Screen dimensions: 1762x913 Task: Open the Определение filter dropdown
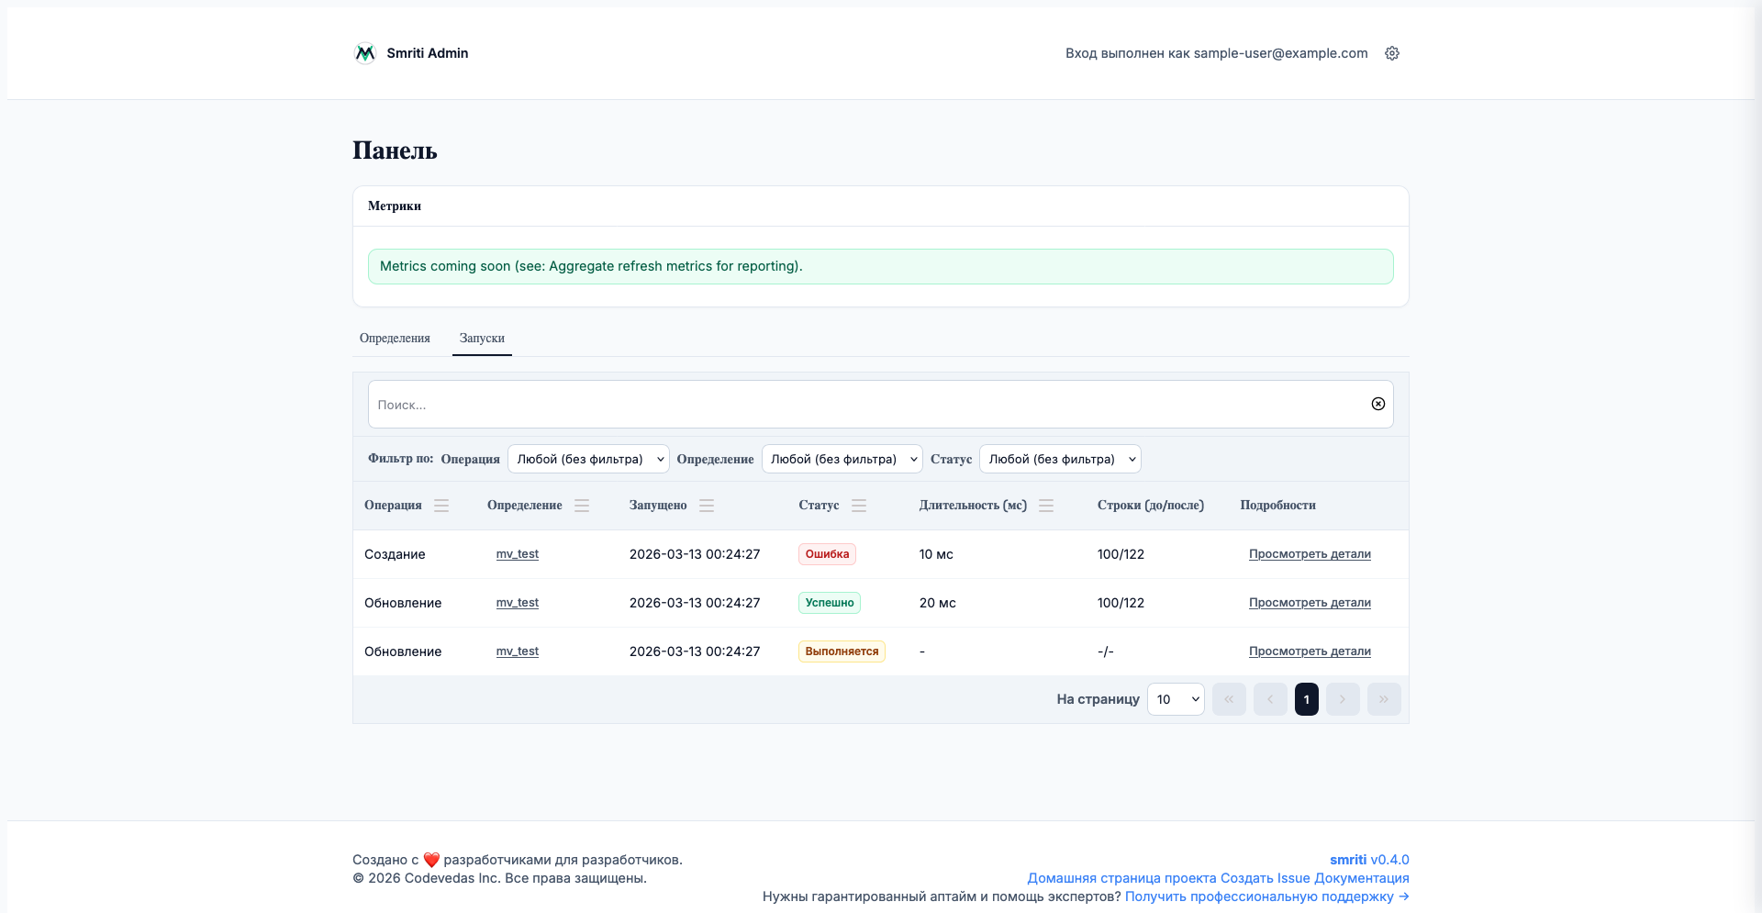tap(842, 459)
